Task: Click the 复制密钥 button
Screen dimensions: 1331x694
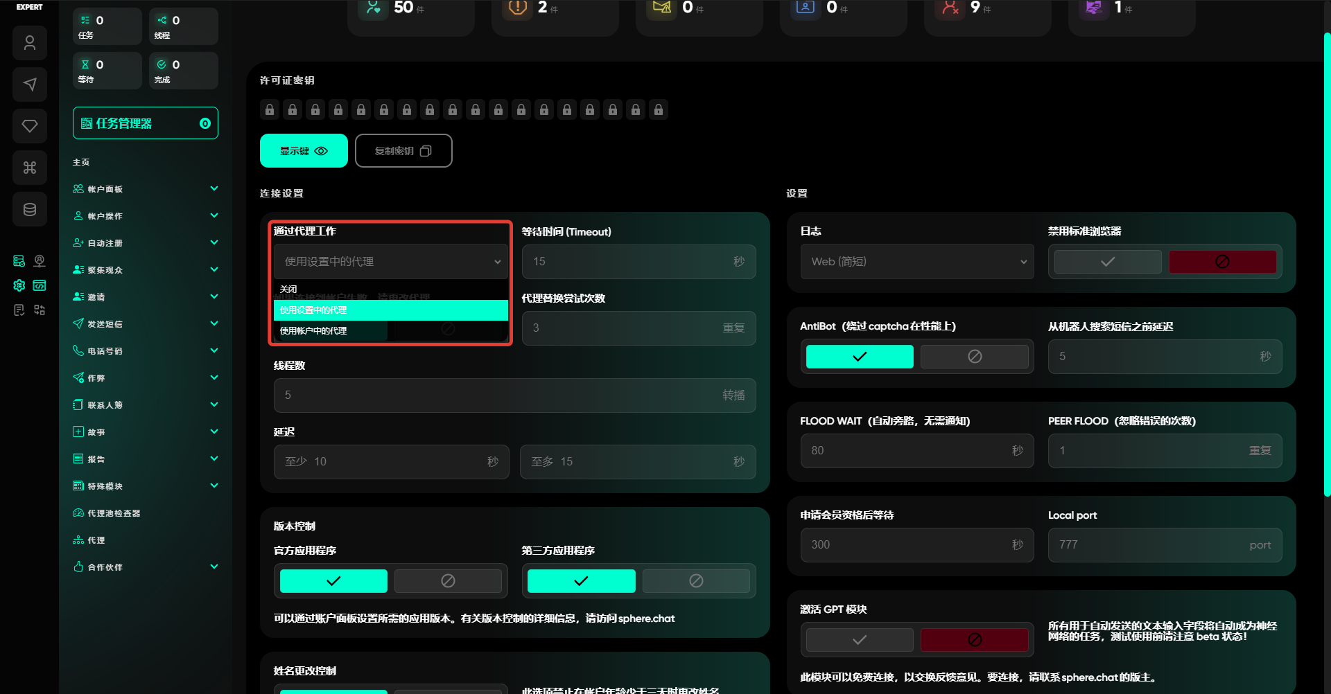Action: (x=403, y=151)
